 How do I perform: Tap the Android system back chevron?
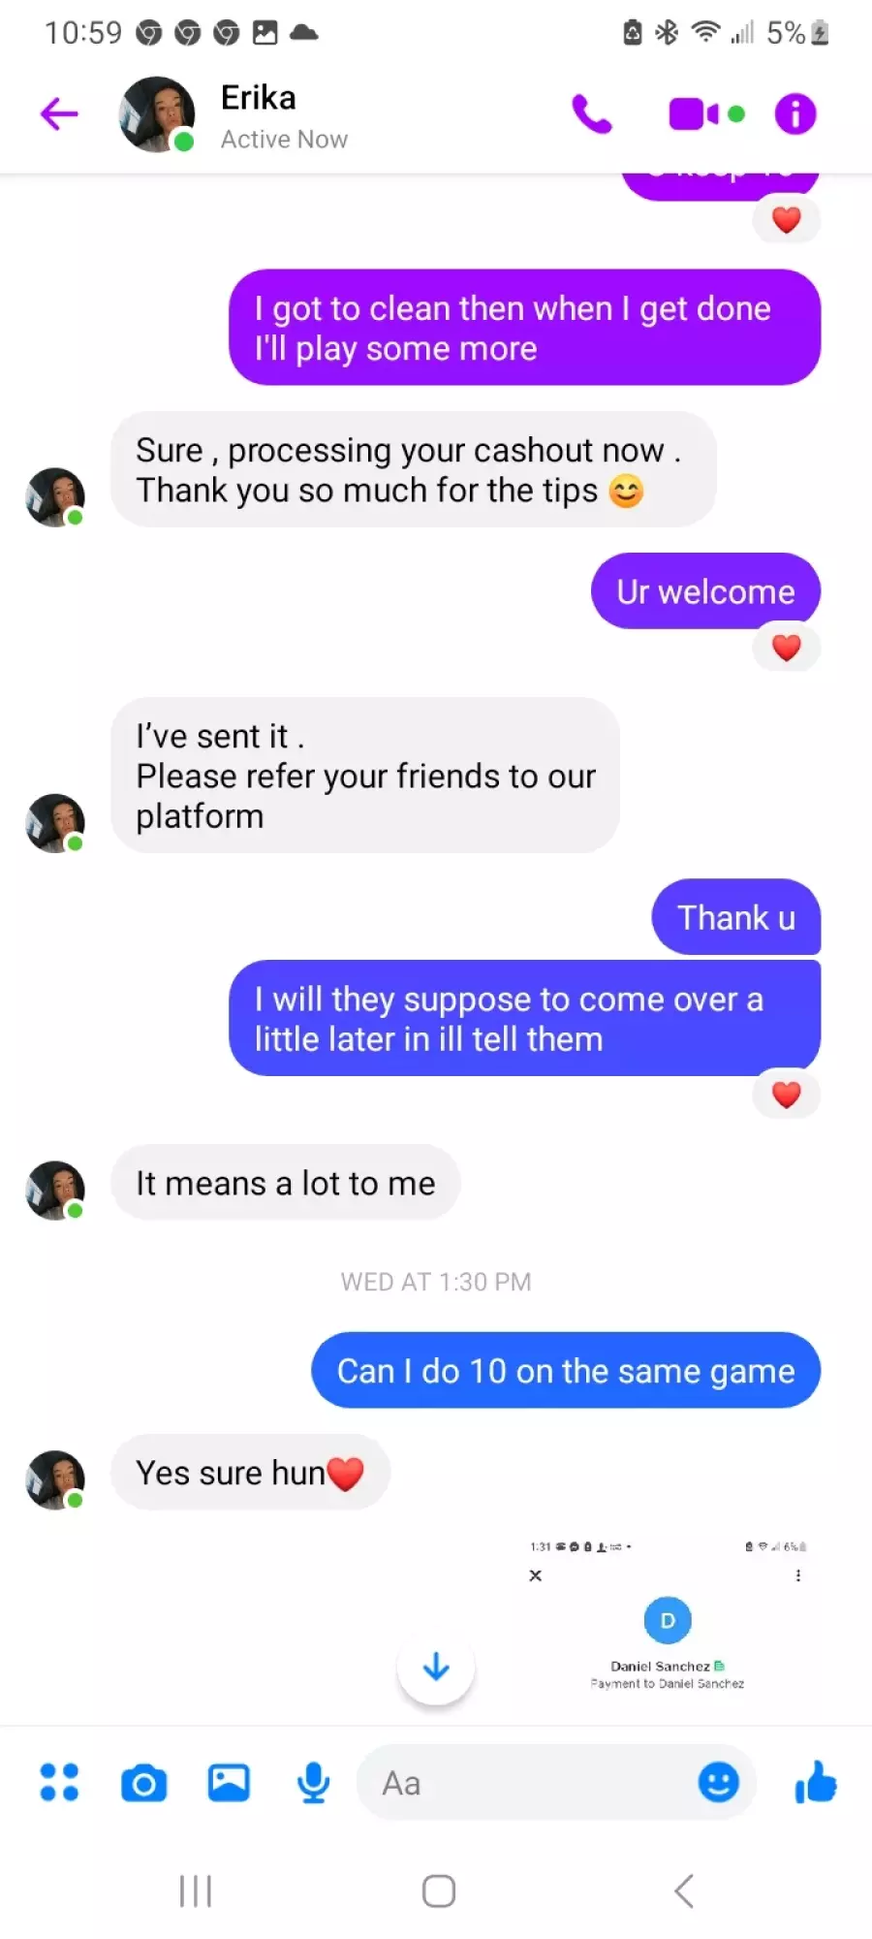coord(684,1891)
